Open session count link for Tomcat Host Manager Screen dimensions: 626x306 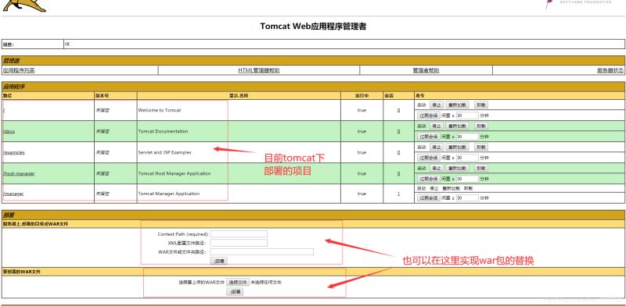[398, 173]
